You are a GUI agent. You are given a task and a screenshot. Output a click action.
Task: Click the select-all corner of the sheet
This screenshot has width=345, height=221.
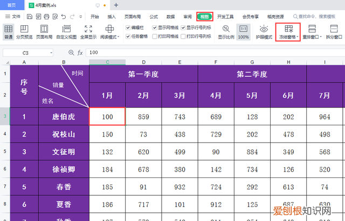pyautogui.click(x=7, y=62)
